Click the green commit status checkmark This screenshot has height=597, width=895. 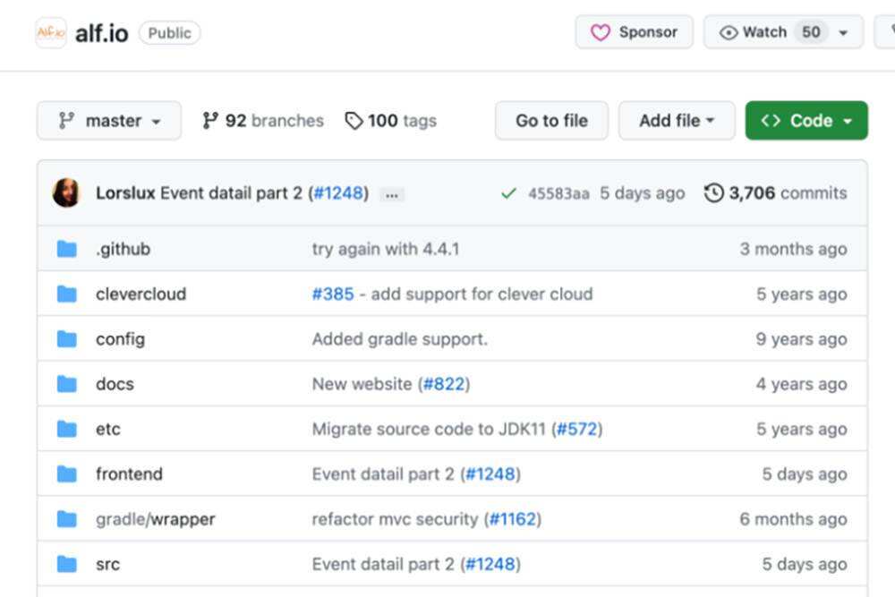[508, 193]
